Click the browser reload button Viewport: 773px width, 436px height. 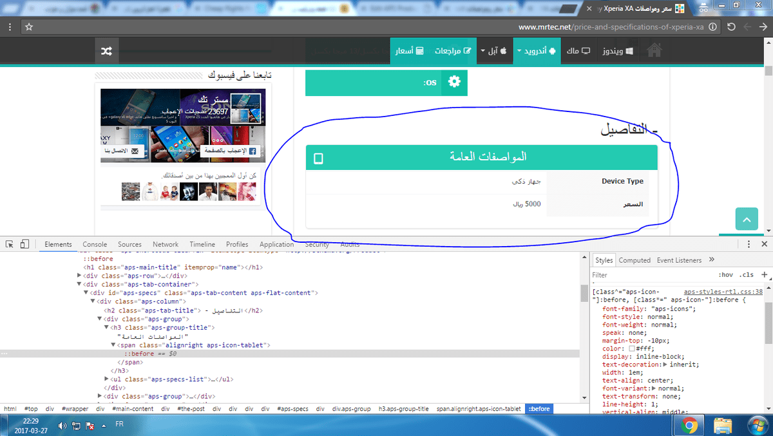click(731, 27)
